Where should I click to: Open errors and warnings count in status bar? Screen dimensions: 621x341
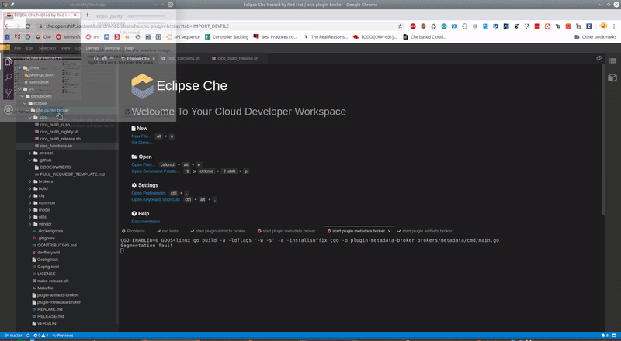pyautogui.click(x=41, y=336)
